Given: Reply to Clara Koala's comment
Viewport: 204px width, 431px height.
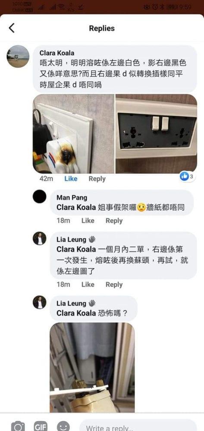Looking at the screenshot, I should (97, 179).
